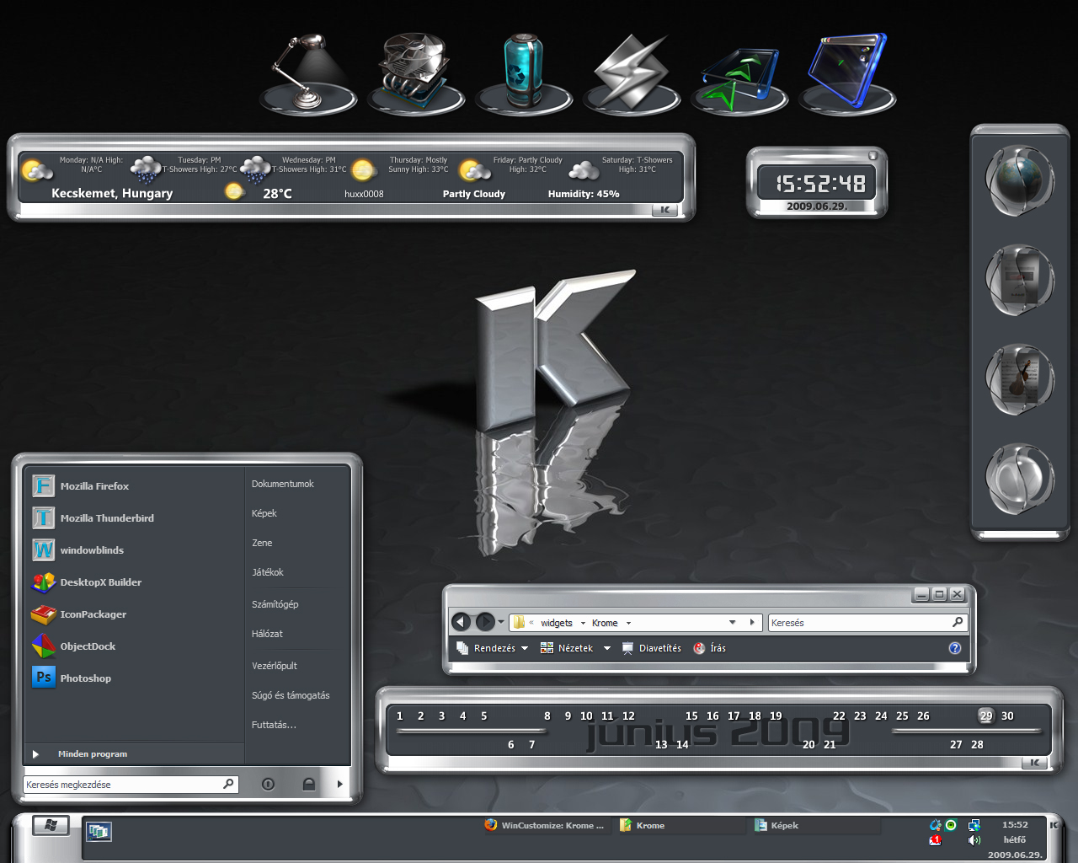This screenshot has width=1078, height=863.
Task: Open the Nézetek dropdown arrow
Action: point(607,648)
